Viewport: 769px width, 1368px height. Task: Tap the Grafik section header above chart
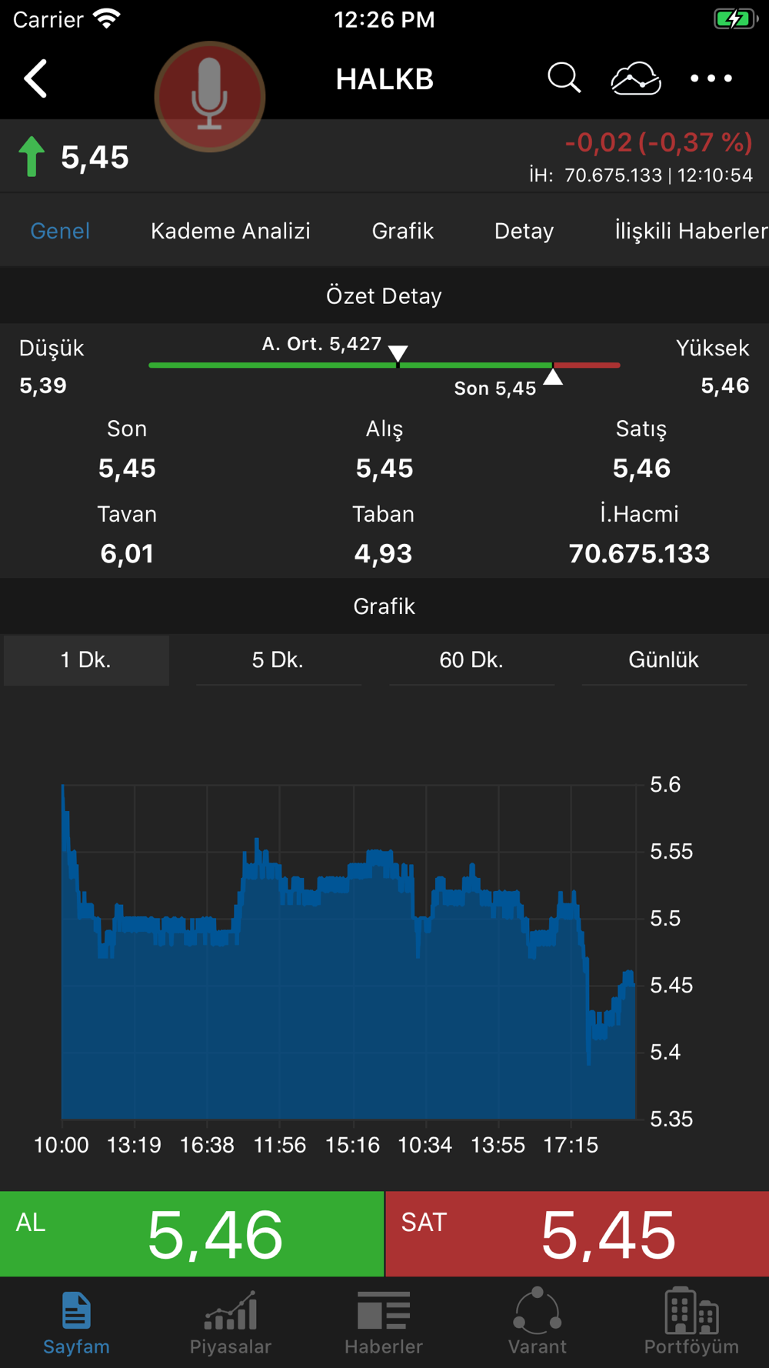384,606
